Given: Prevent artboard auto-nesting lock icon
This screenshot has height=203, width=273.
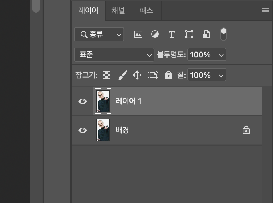Looking at the screenshot, I should [x=153, y=75].
